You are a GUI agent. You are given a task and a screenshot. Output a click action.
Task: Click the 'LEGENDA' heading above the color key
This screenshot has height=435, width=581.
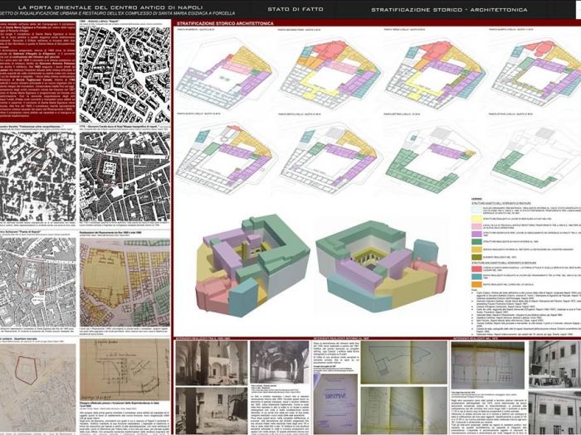[x=477, y=200]
